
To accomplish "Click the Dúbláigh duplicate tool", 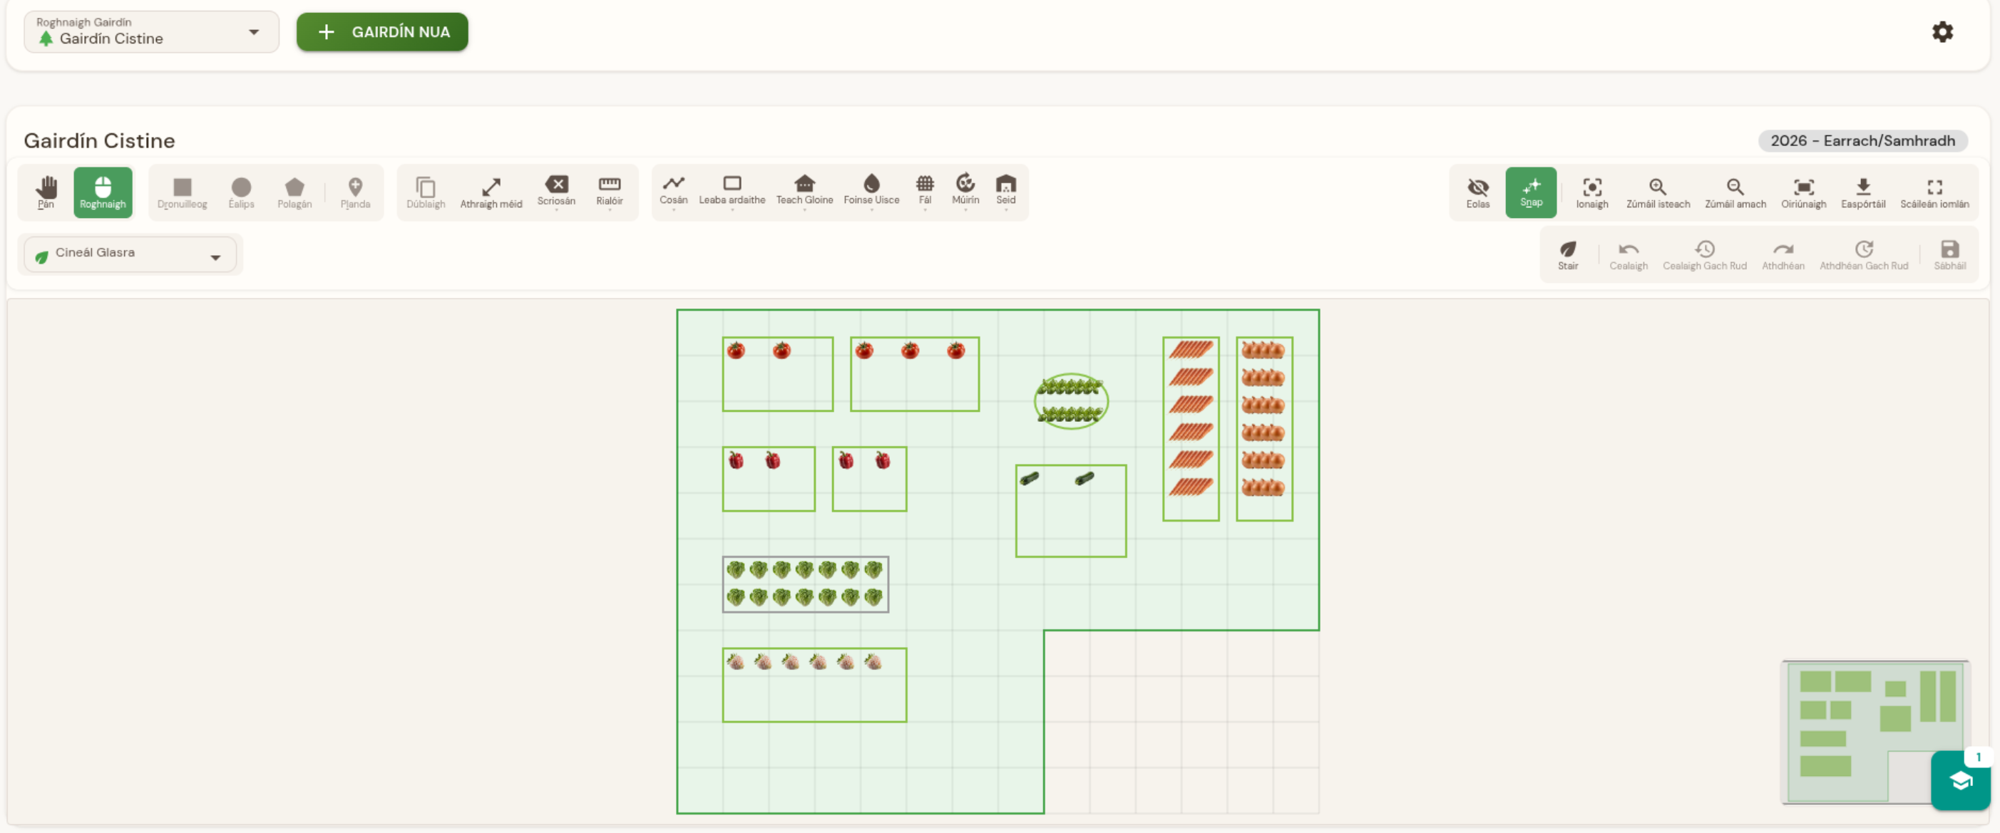I will click(426, 192).
